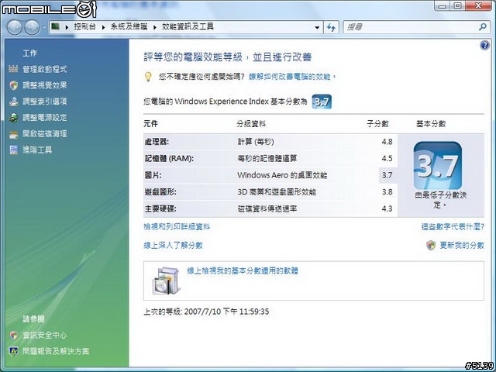Click the disk icon beside 開啟磁碟清理
This screenshot has width=496, height=372.
coord(14,135)
